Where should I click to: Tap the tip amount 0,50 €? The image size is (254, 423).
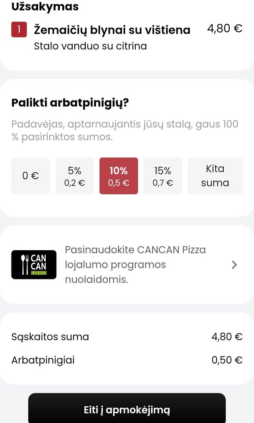(227, 360)
